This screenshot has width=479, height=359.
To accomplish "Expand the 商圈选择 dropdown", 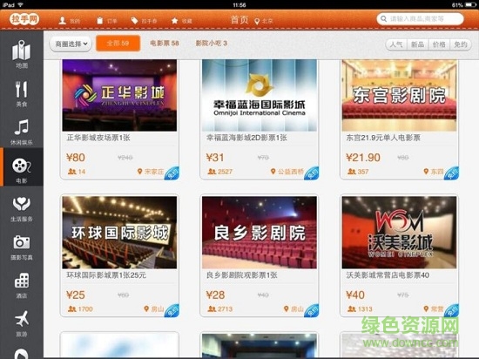I will tap(71, 44).
